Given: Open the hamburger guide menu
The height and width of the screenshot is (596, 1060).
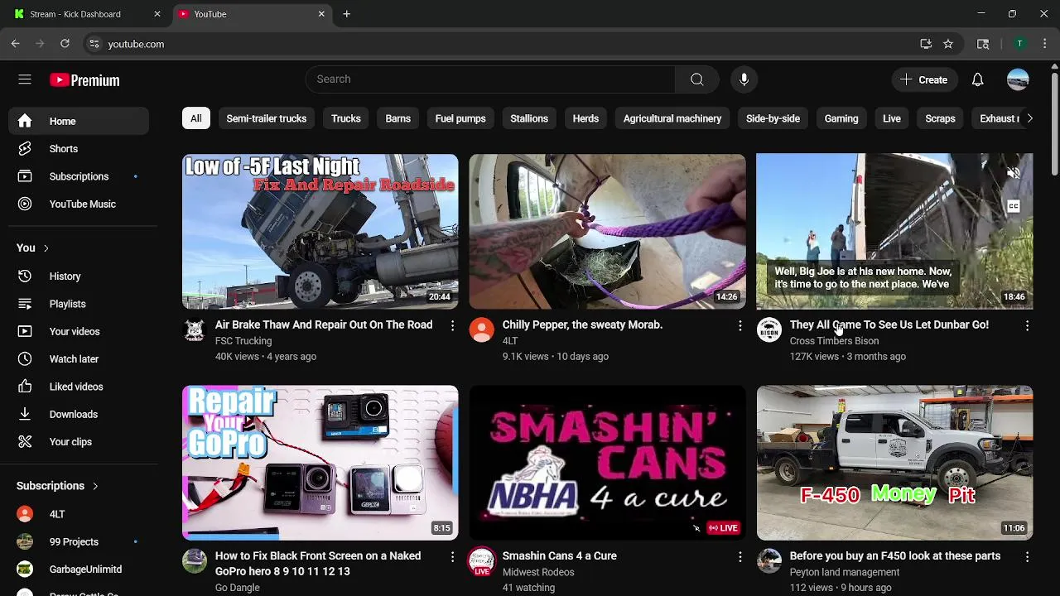Looking at the screenshot, I should pyautogui.click(x=25, y=79).
